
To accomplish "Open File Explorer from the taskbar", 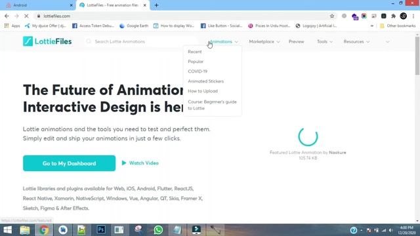I will tap(25, 230).
